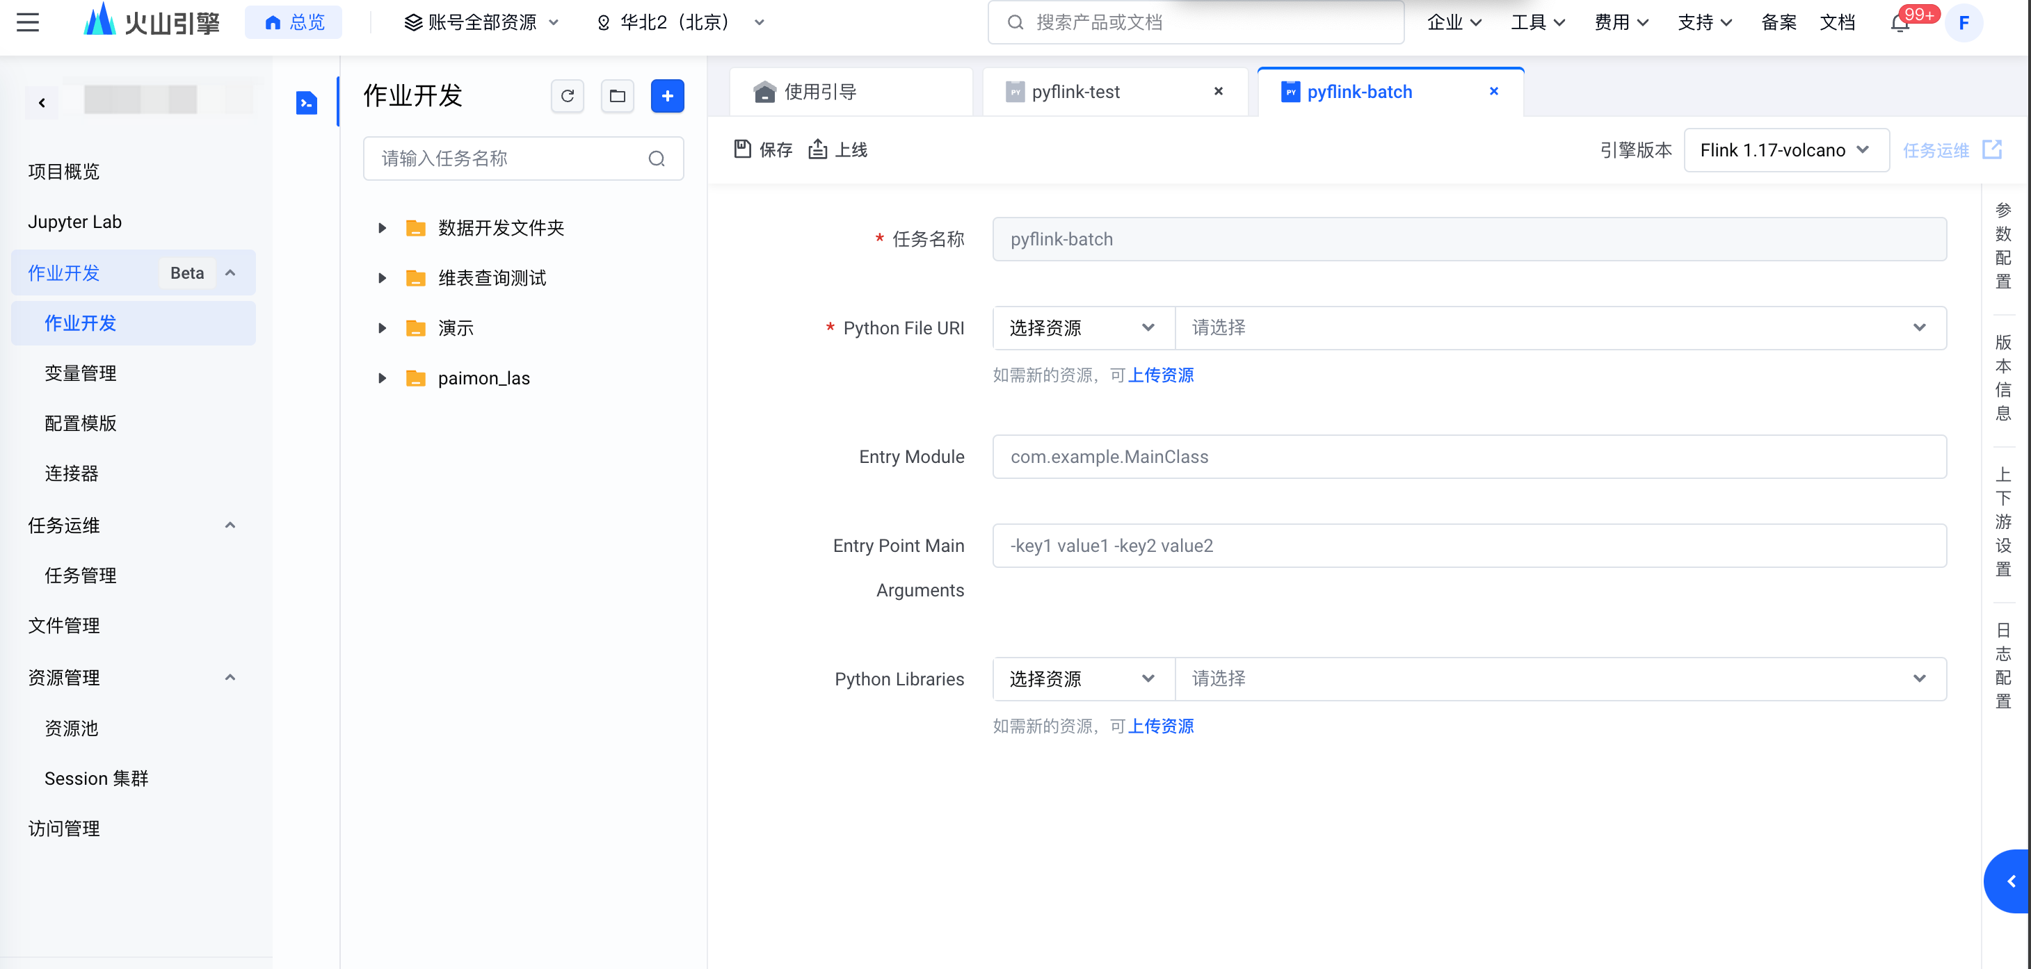The width and height of the screenshot is (2031, 969).
Task: Open Python File URI 选择资源 dropdown
Action: coord(1083,327)
